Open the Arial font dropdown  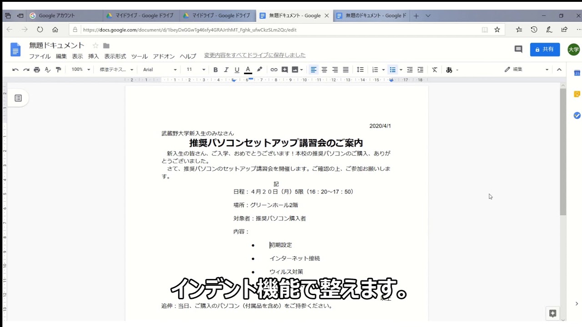[160, 69]
